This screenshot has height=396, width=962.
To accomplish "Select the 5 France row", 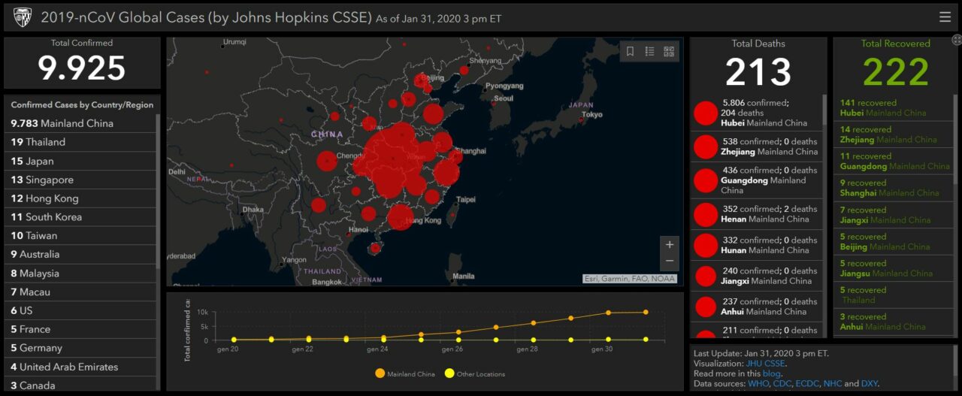I will tap(81, 329).
